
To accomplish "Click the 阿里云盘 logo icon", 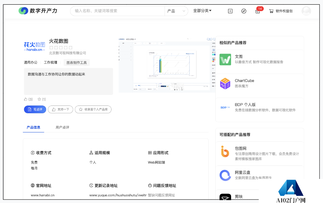I will pos(225,175).
